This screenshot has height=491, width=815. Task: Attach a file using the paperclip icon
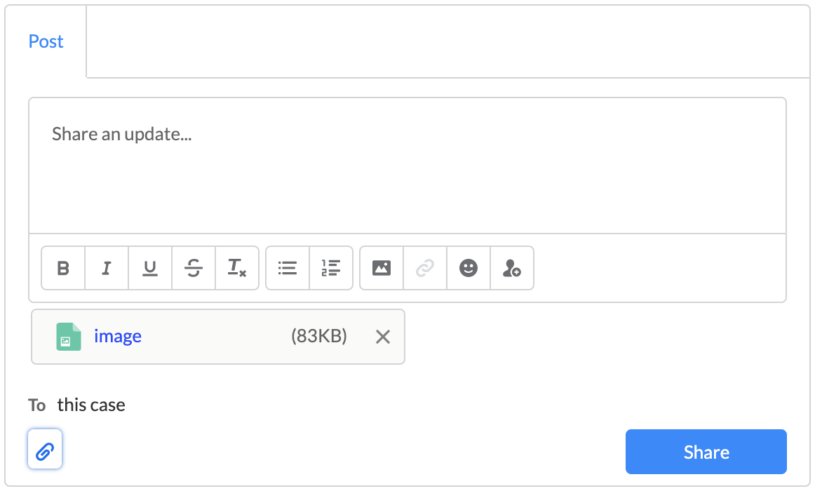[44, 450]
